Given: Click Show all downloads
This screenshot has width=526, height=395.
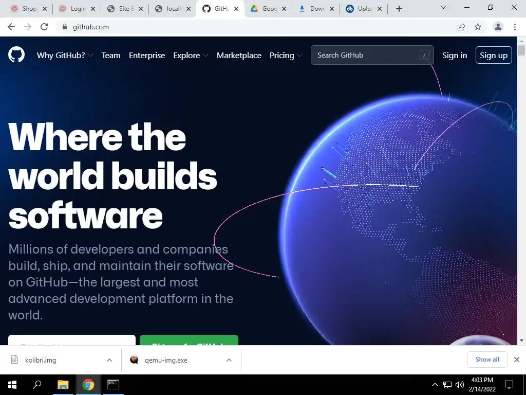Looking at the screenshot, I should pyautogui.click(x=487, y=360).
